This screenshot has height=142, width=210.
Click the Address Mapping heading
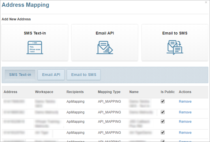[25, 5]
